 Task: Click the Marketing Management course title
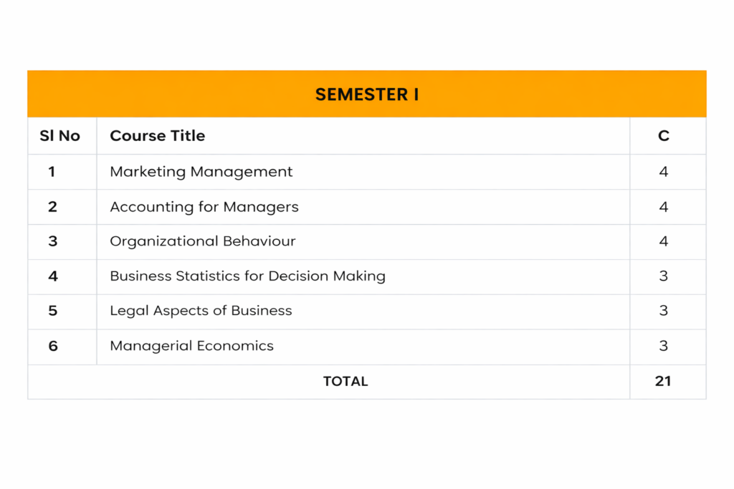(201, 172)
